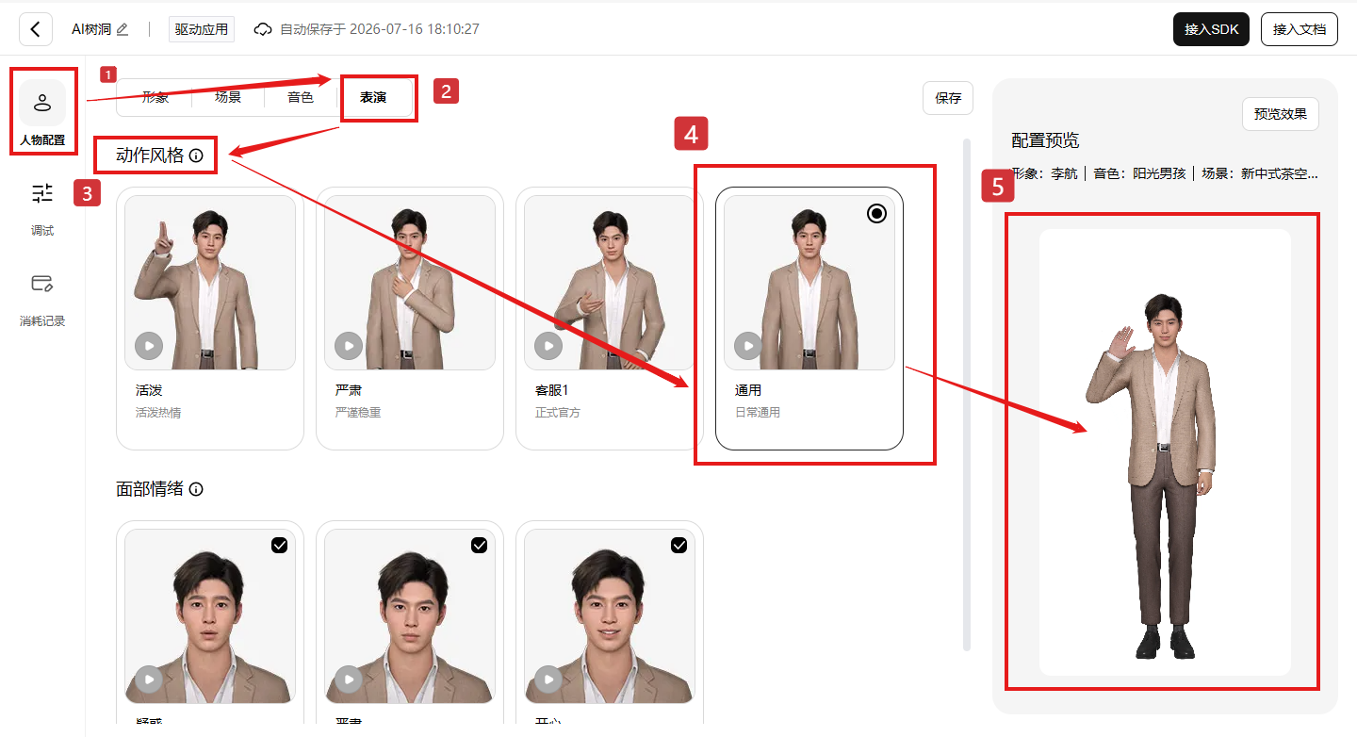This screenshot has height=737, width=1357.
Task: Uncheck the open-mouthed face emotion checkbox
Action: point(280,545)
